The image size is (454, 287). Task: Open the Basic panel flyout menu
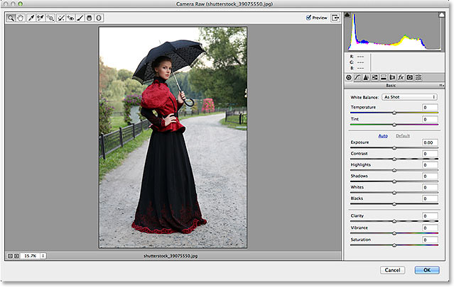[441, 86]
